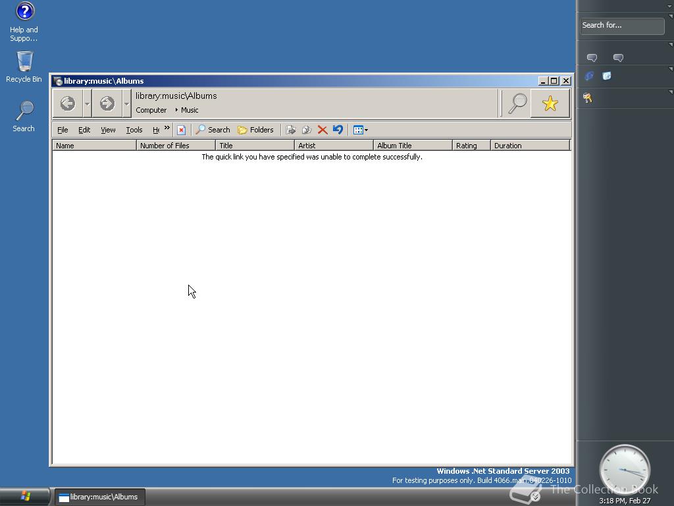The image size is (674, 506).
Task: Click the Copy To folder toolbar icon
Action: pyautogui.click(x=307, y=130)
